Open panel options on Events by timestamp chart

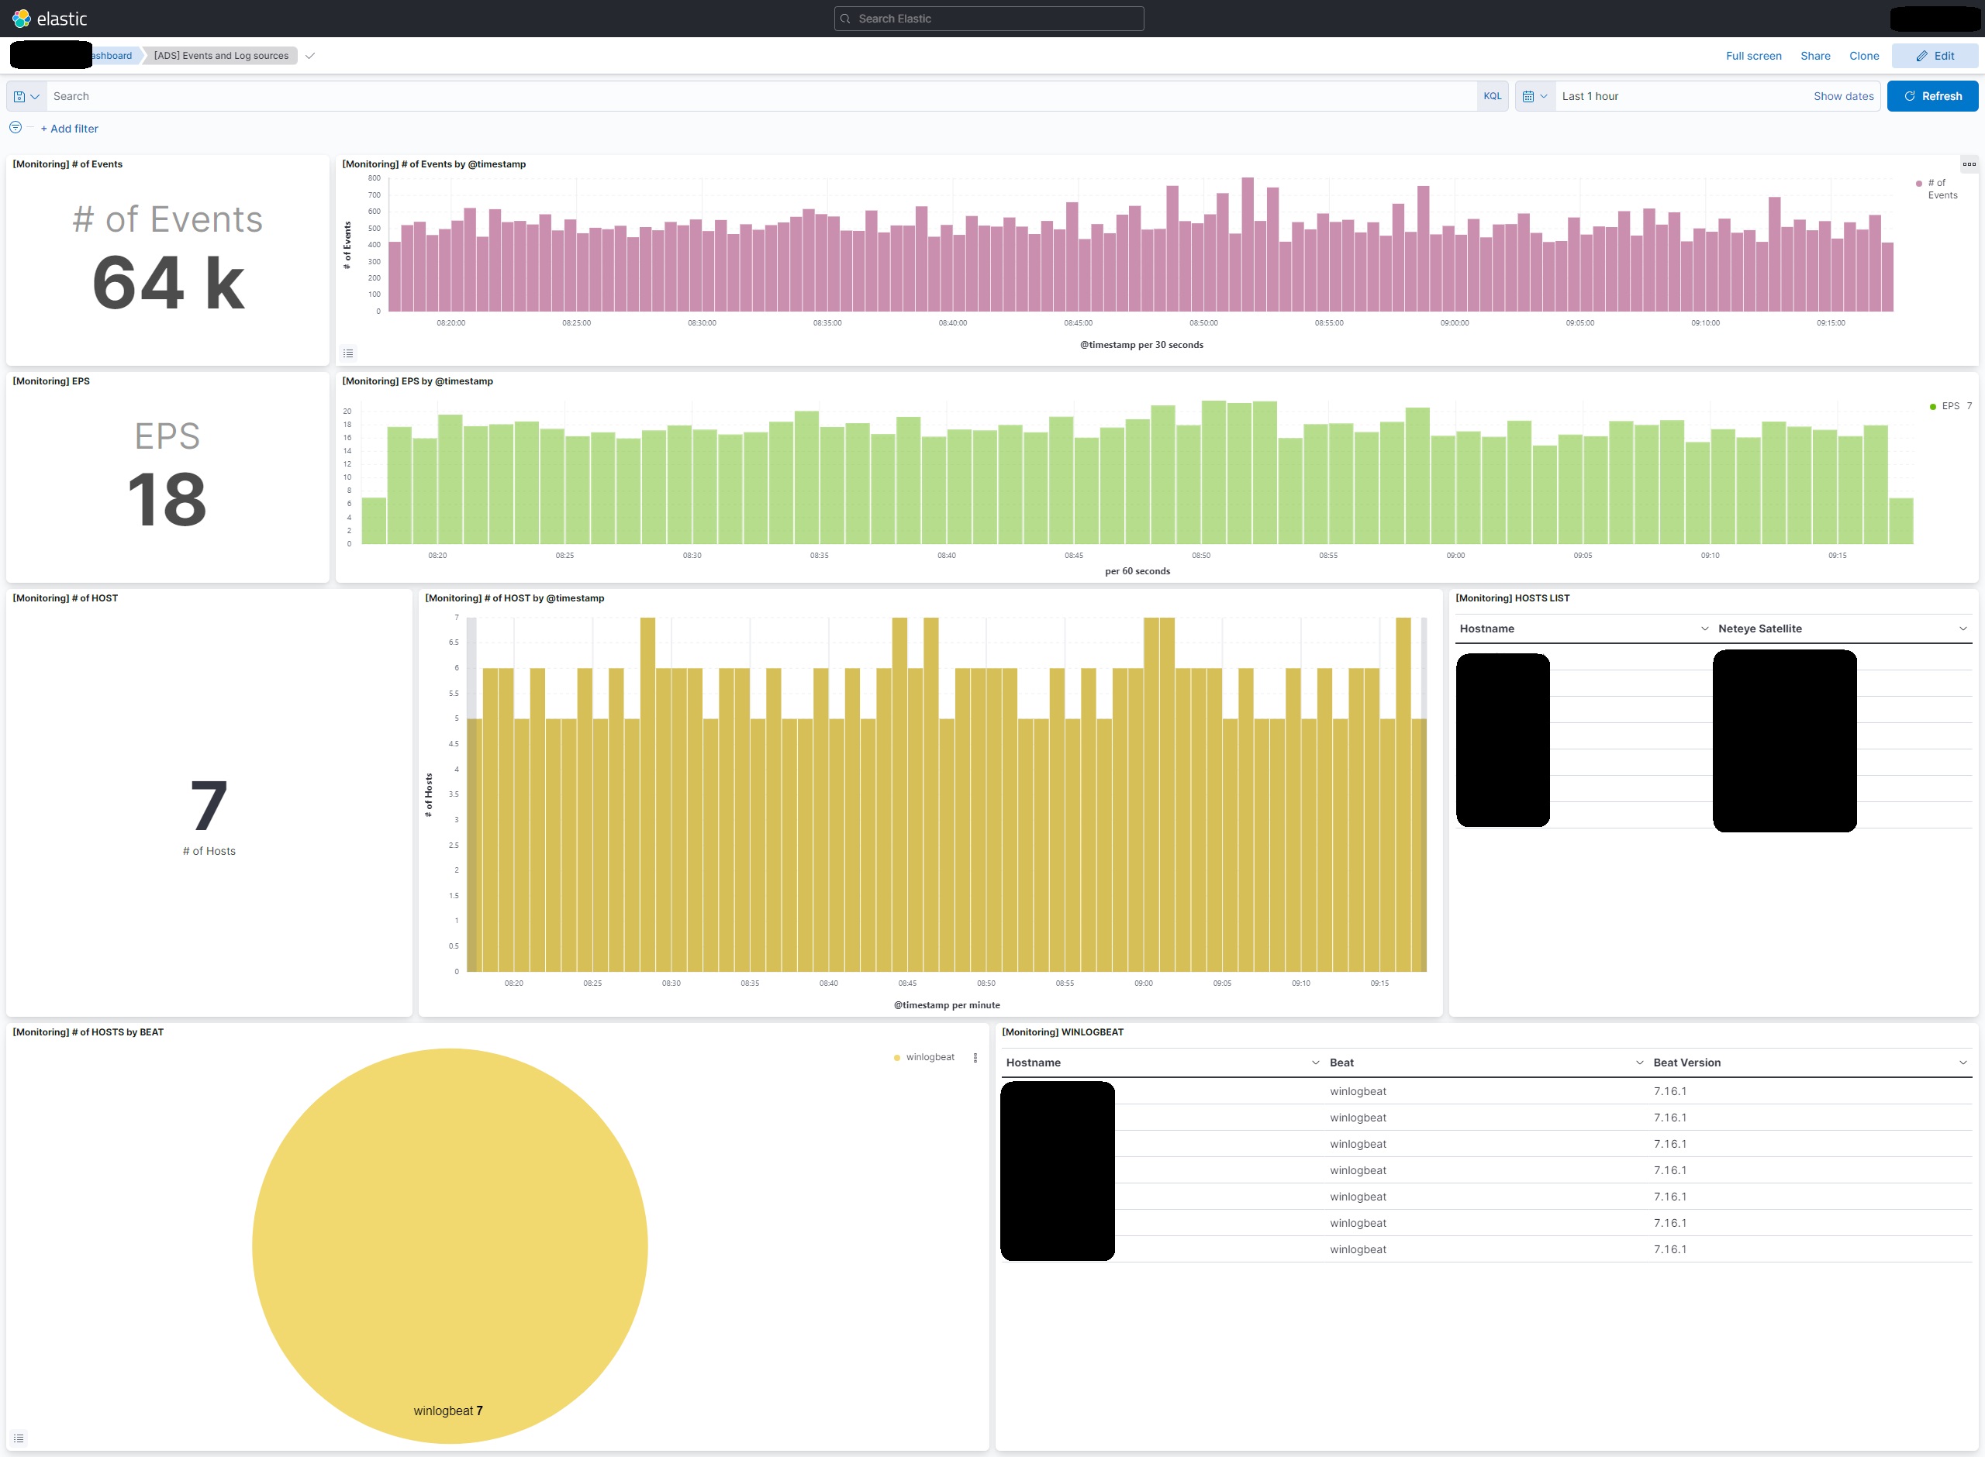pos(1969,164)
